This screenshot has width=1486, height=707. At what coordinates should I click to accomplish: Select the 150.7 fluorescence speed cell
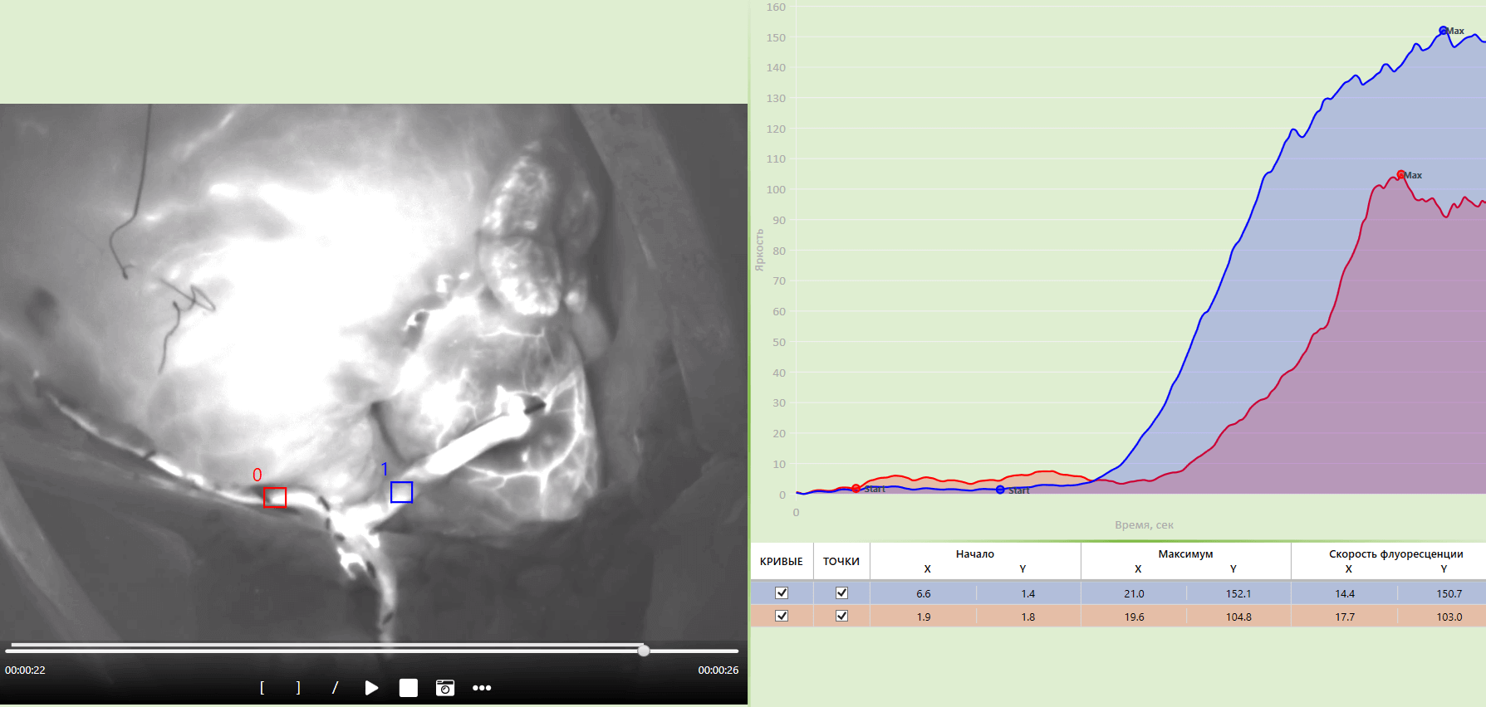1449,593
